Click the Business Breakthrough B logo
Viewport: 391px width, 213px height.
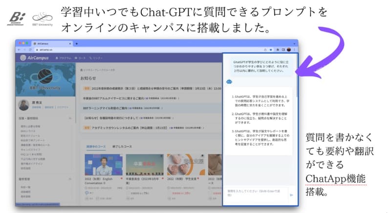click(17, 19)
